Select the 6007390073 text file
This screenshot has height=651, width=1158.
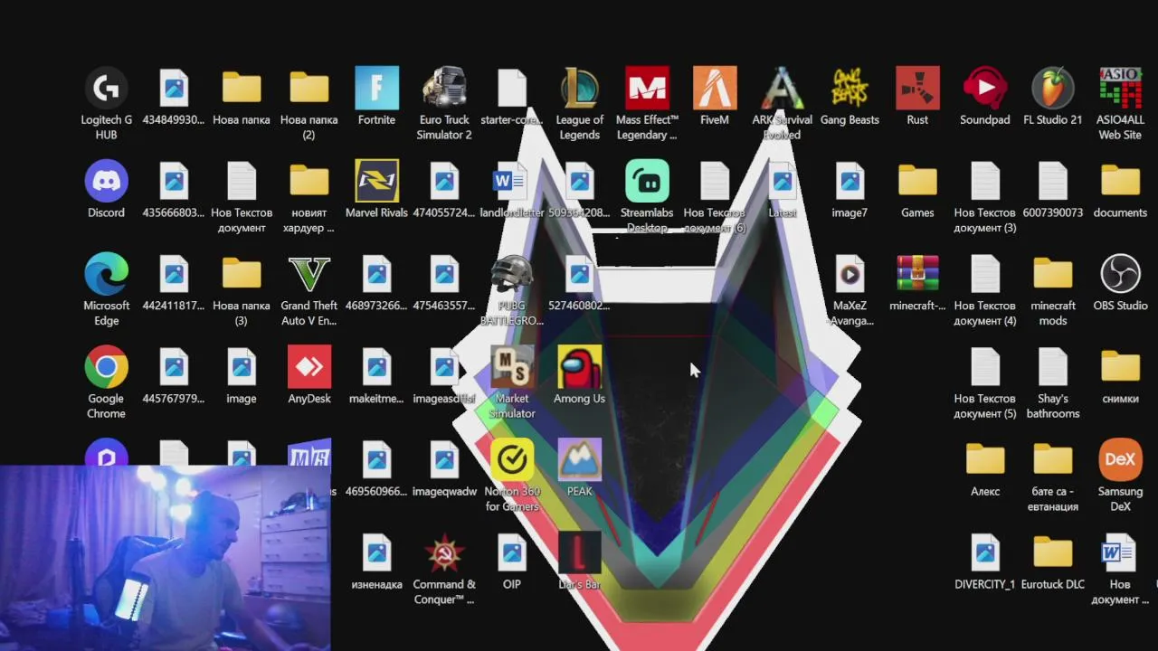1053,189
